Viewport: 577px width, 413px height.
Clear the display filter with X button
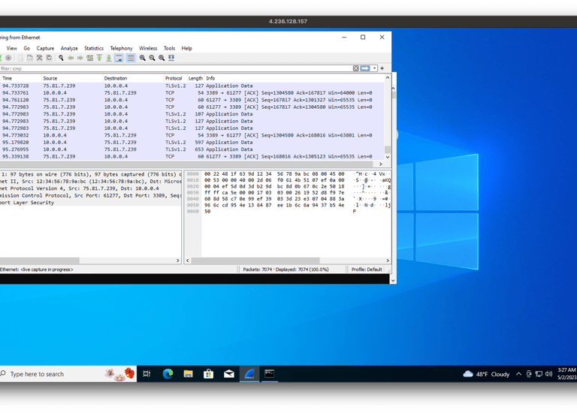coord(356,68)
